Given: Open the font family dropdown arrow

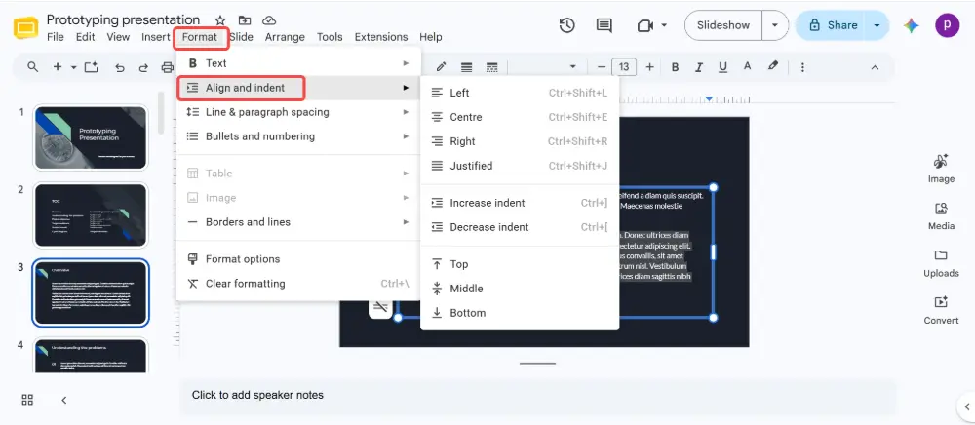Looking at the screenshot, I should (572, 67).
